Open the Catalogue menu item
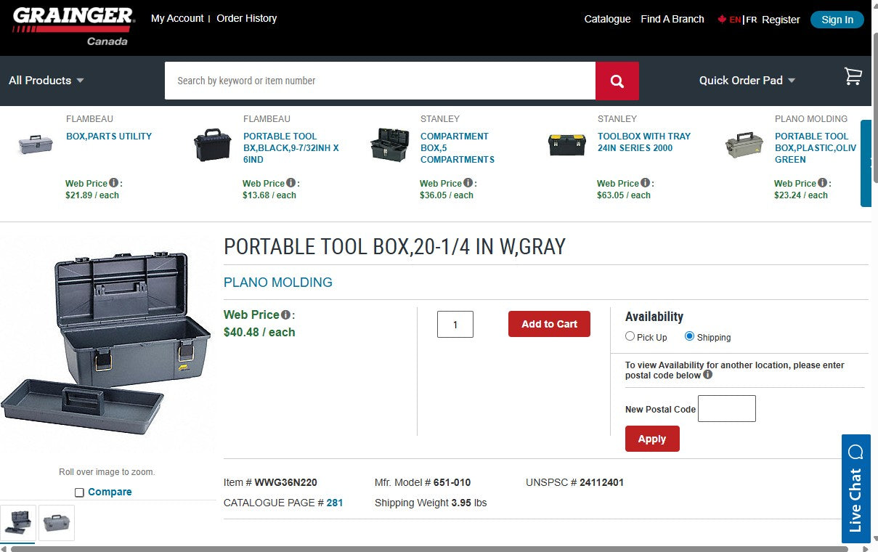The image size is (878, 552). click(607, 19)
